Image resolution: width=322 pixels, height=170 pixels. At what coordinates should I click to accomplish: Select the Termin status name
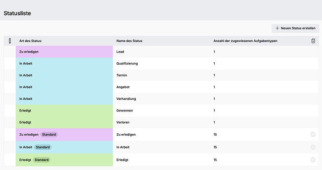(122, 75)
